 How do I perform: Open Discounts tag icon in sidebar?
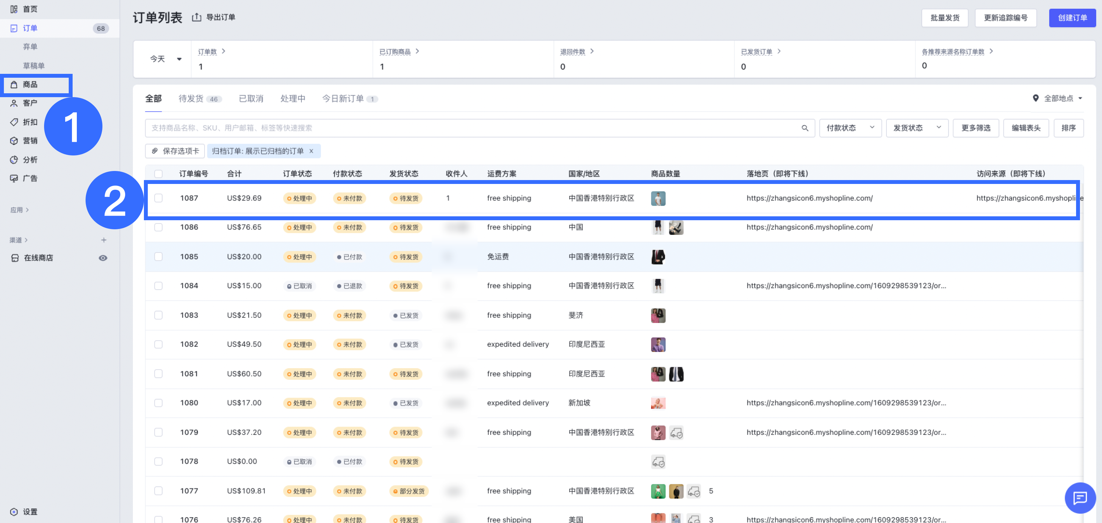[x=14, y=122]
